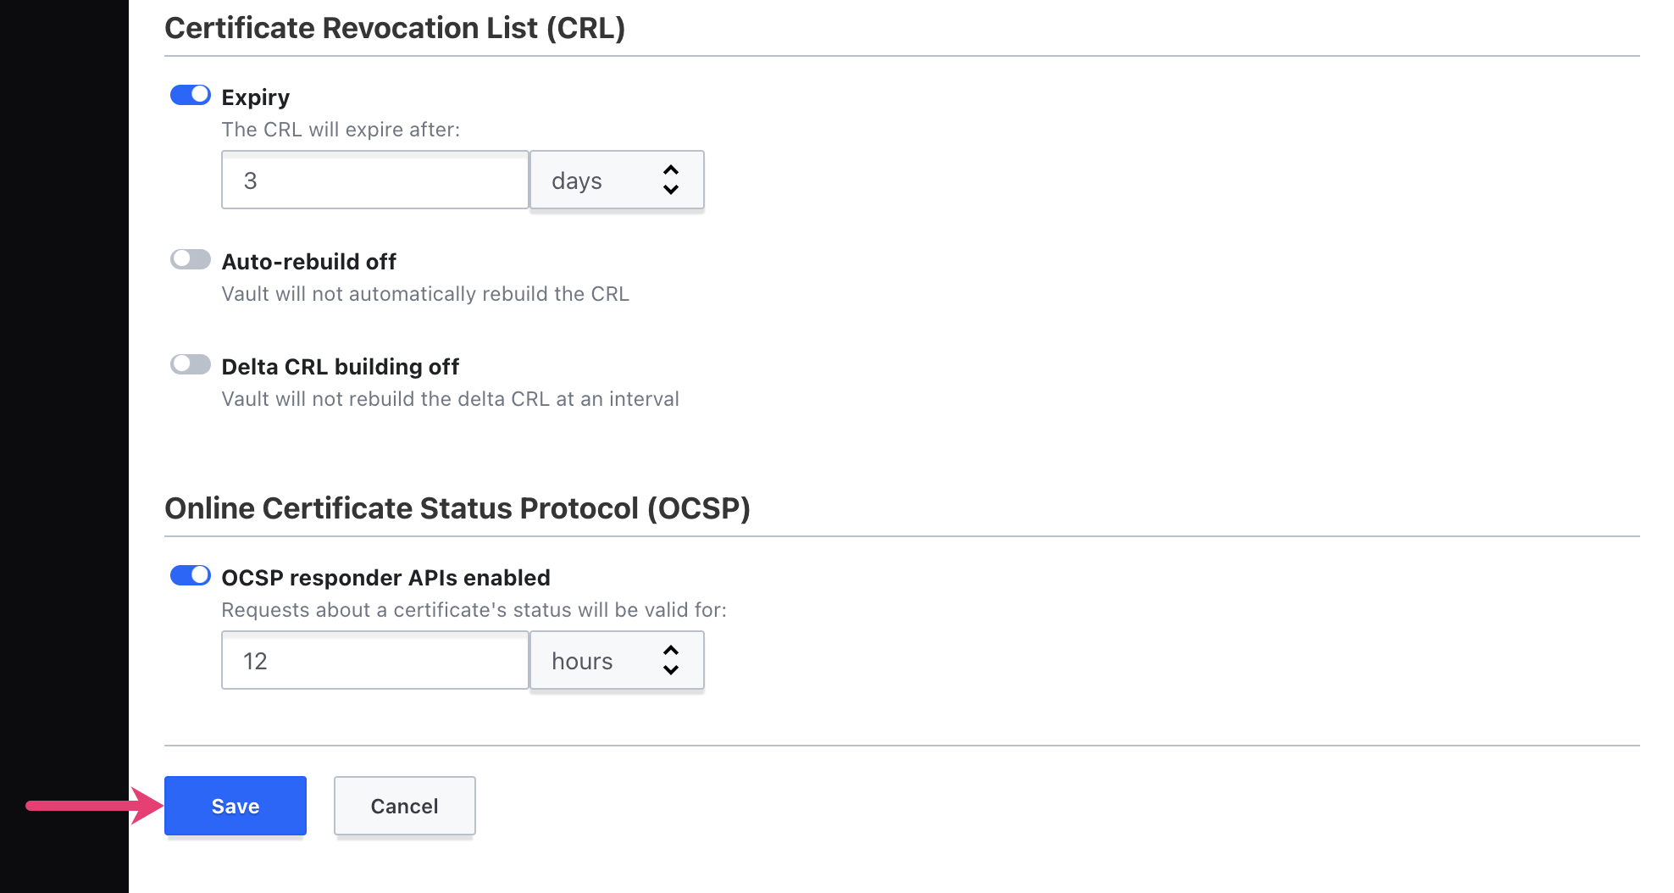Open the hours unit selector
This screenshot has height=893, width=1674.
click(x=617, y=660)
